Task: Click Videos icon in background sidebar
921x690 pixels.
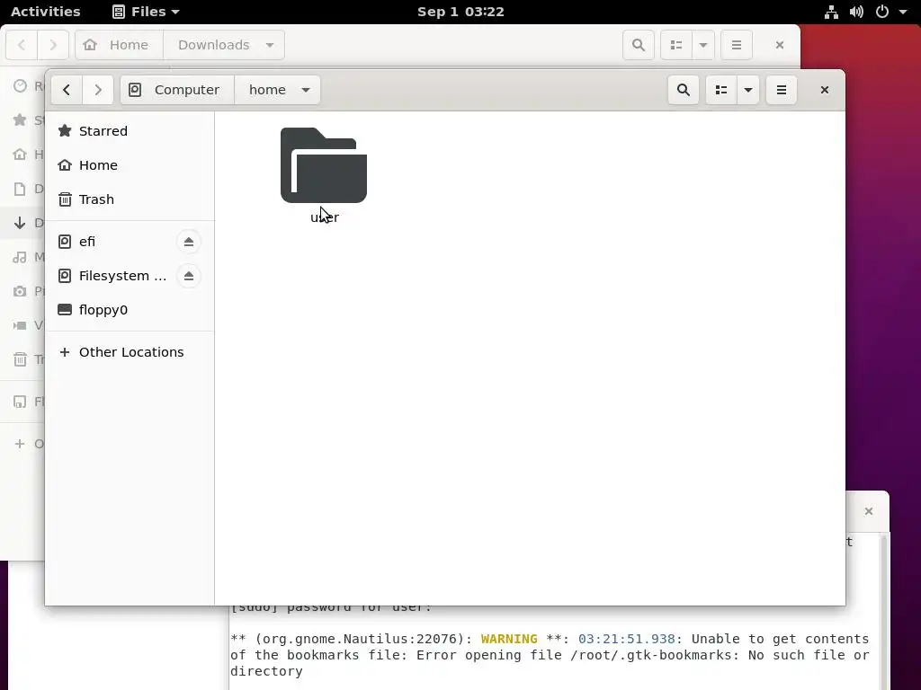Action: 20,325
